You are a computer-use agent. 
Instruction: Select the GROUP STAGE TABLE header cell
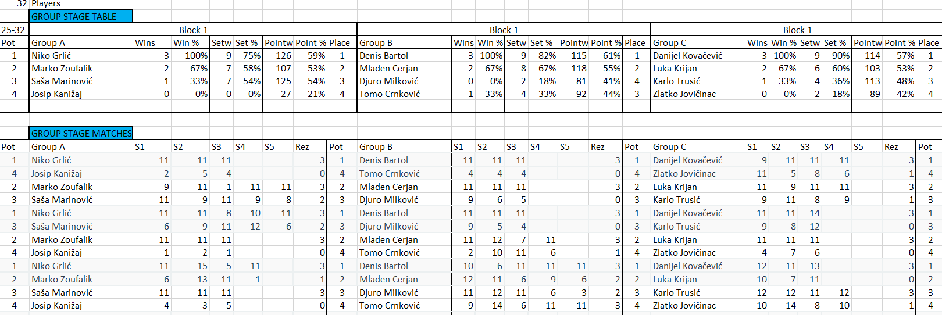point(81,16)
